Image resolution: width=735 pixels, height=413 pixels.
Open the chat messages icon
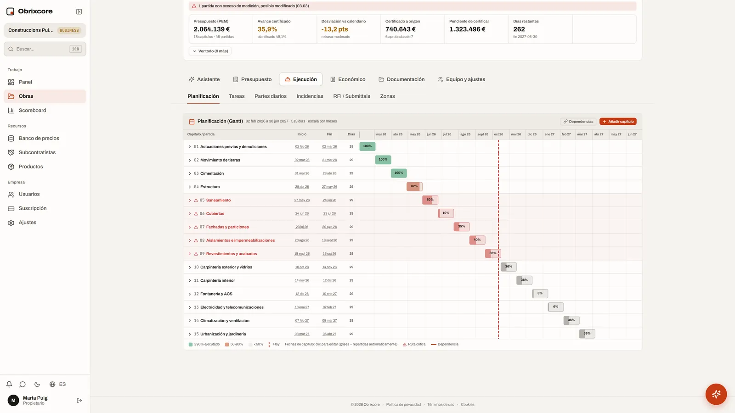[x=23, y=385]
